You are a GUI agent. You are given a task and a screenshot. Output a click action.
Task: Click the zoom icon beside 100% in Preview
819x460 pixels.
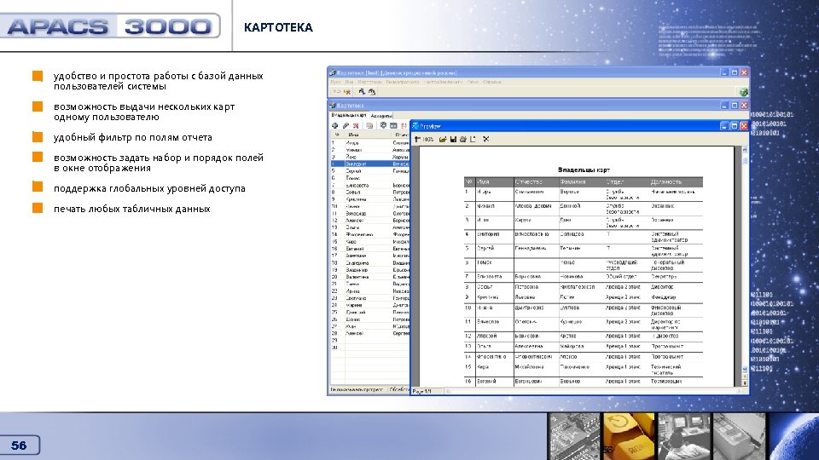pyautogui.click(x=417, y=139)
